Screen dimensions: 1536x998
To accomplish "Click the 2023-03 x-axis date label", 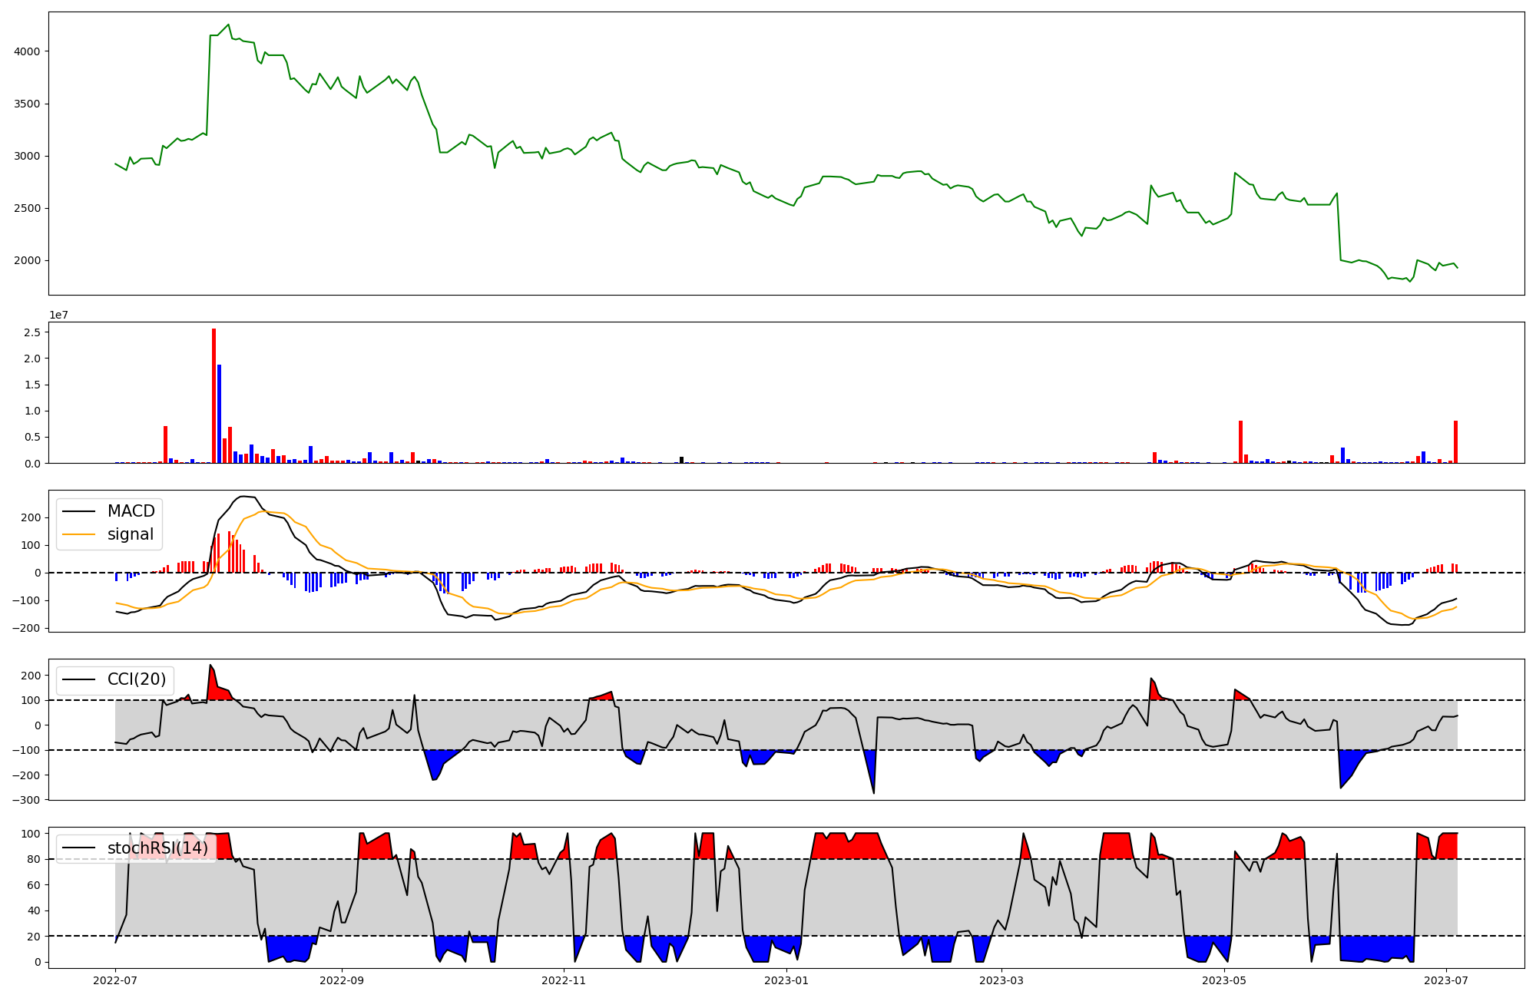I will point(1002,980).
